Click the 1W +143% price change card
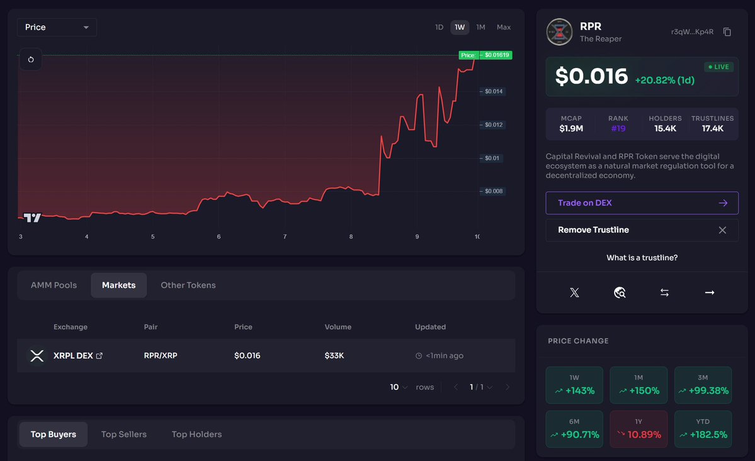 click(x=574, y=385)
